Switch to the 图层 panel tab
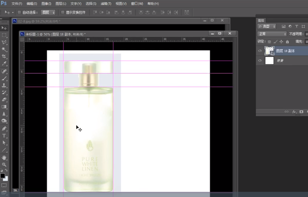 pos(261,20)
